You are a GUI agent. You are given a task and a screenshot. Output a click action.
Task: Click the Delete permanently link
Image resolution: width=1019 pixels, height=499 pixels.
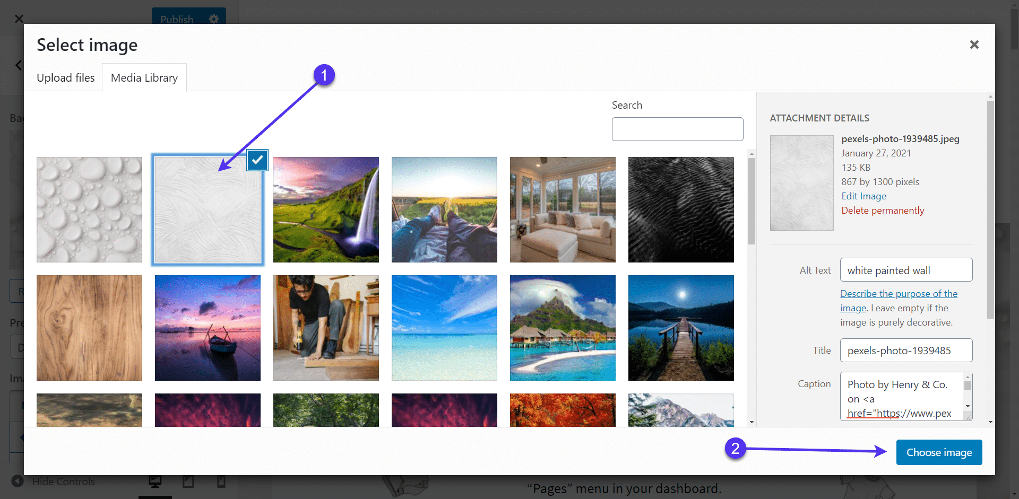[x=883, y=210]
